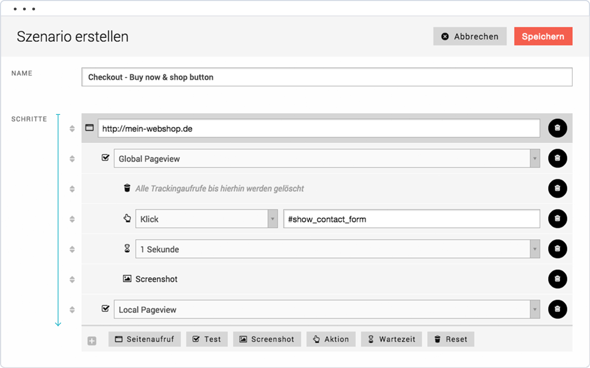Delete the Local Pageview step
Viewport: 590px width, 368px height.
pyautogui.click(x=557, y=309)
